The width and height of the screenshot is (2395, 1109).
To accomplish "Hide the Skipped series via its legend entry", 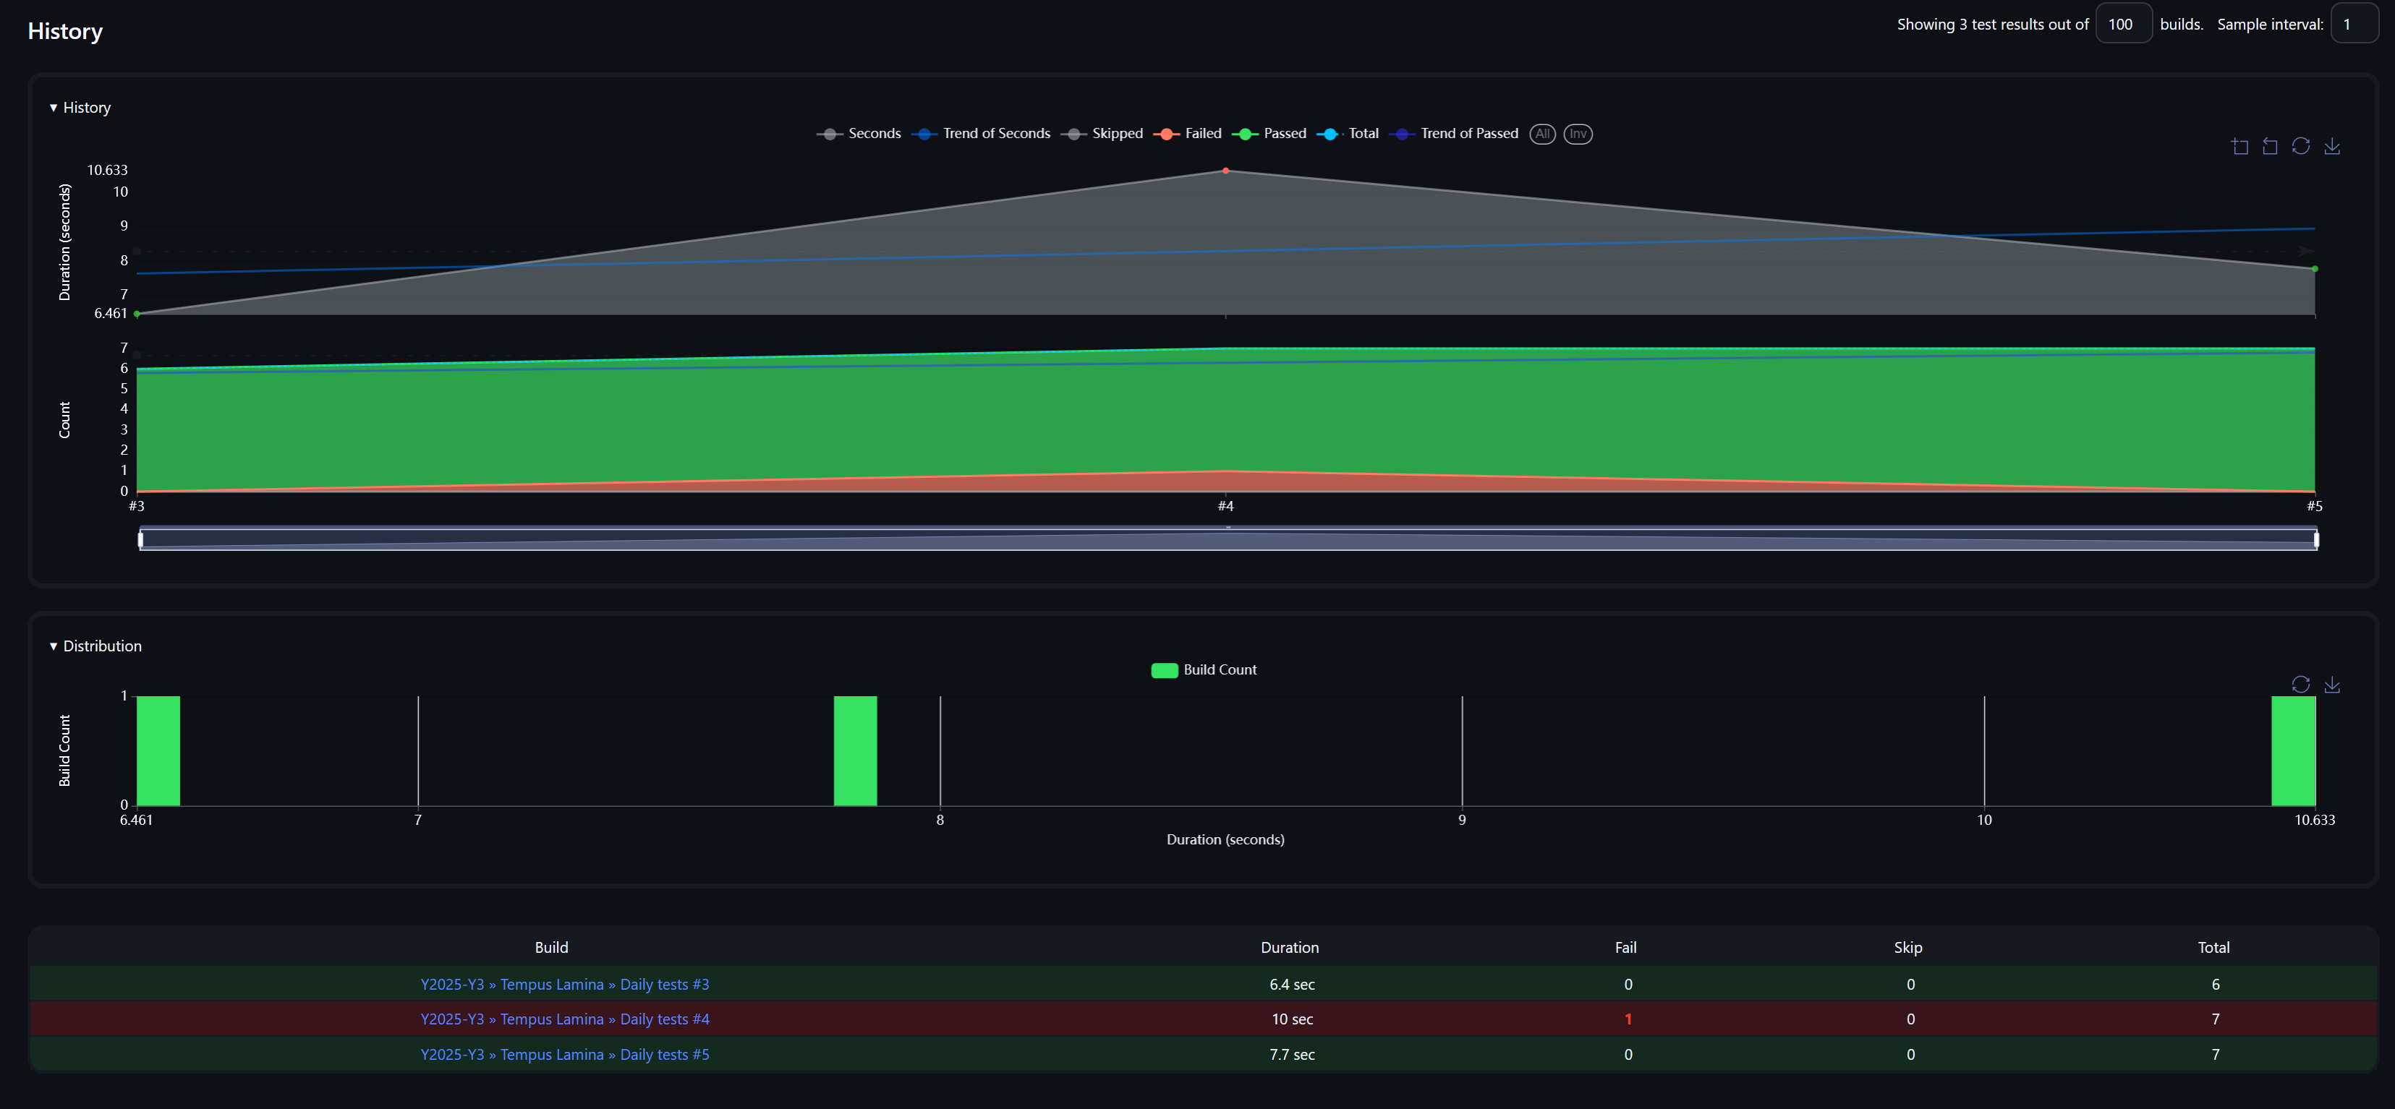I will 1102,133.
